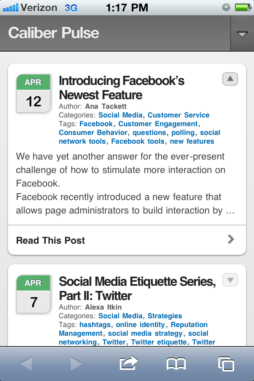The width and height of the screenshot is (254, 381).
Task: Select the Customer Service category
Action: tap(178, 115)
